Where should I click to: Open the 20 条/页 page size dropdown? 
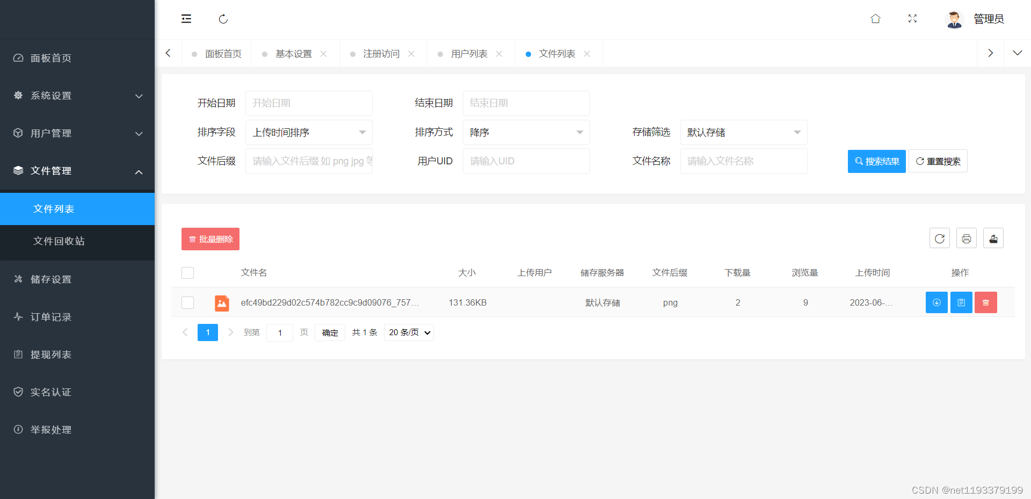pos(409,332)
